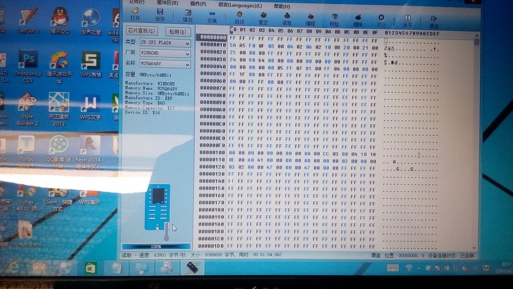Click the 保存 (Save) toolbar icon
The height and width of the screenshot is (289, 513).
coord(160,15)
